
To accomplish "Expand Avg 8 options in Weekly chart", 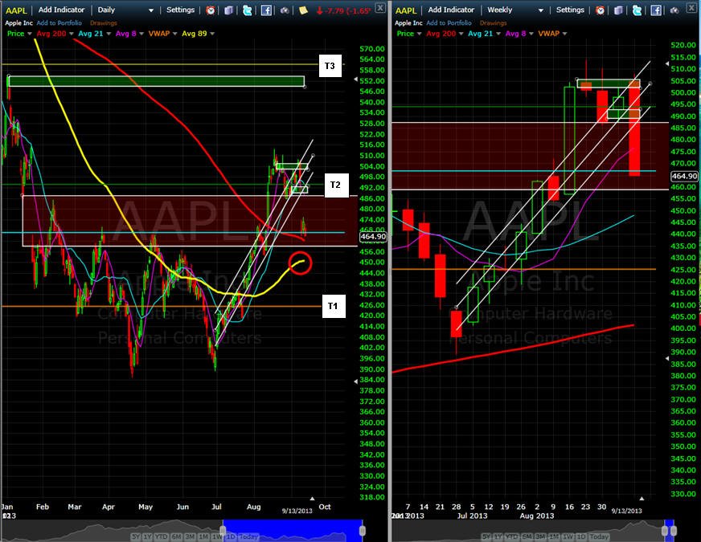I will coord(531,34).
